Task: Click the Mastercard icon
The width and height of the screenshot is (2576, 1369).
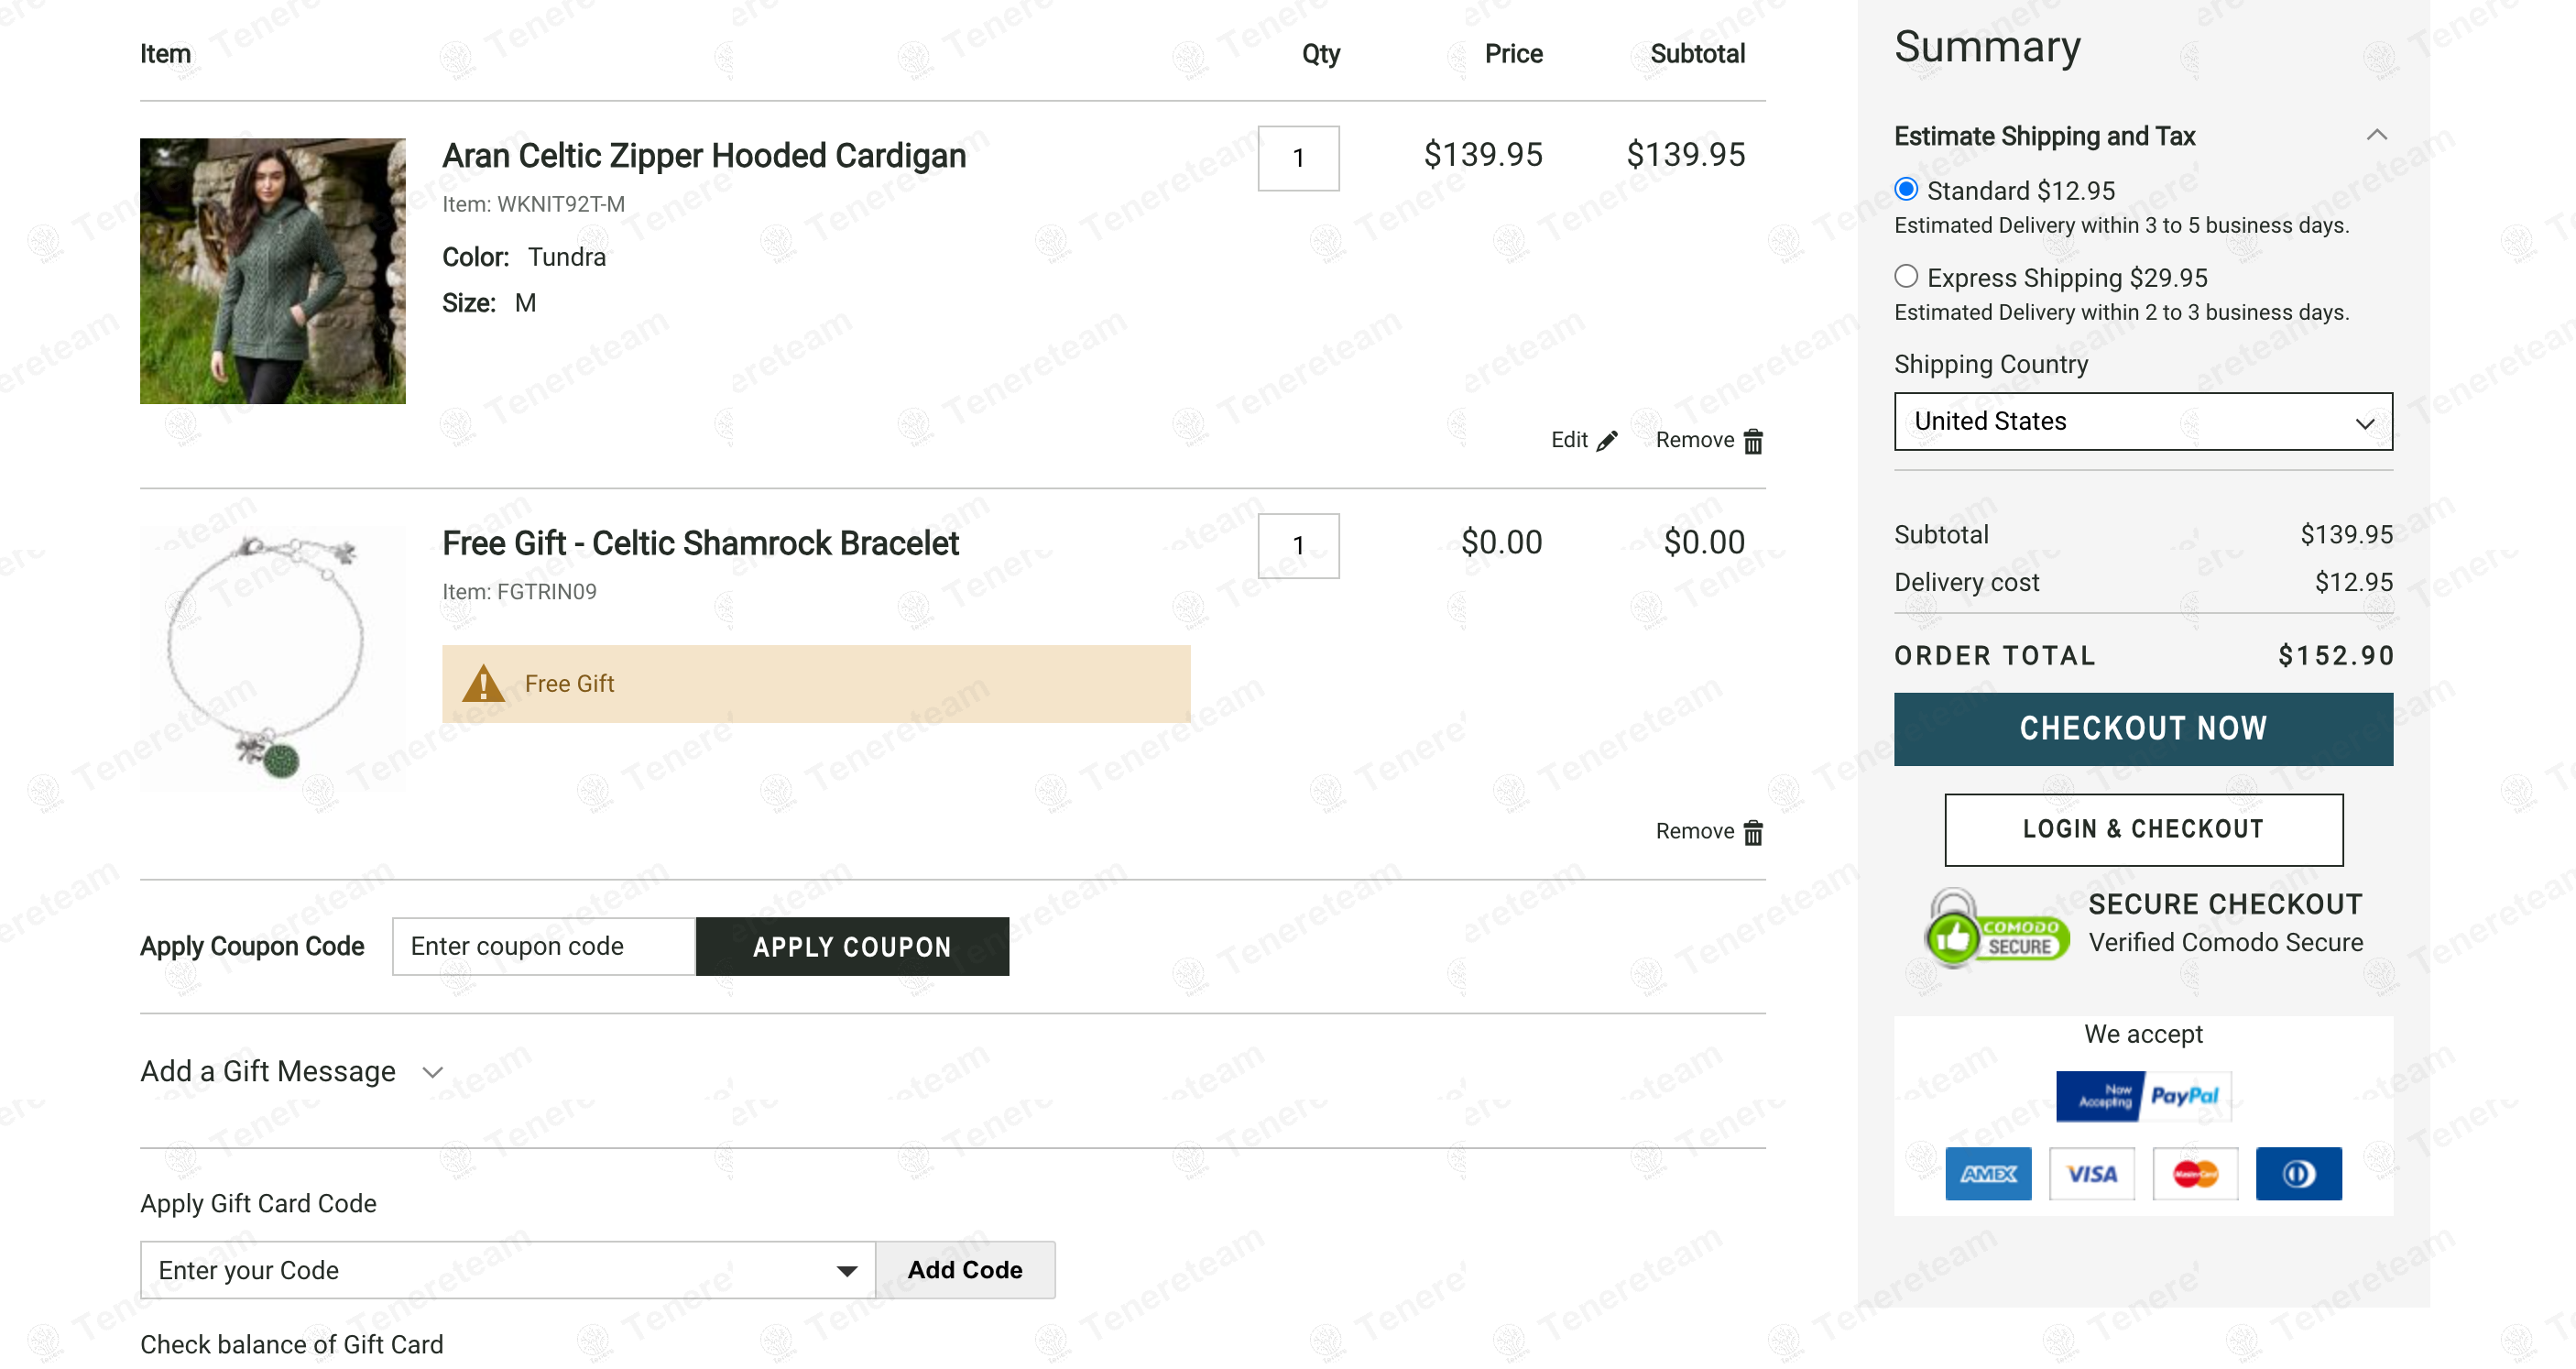Action: tap(2195, 1174)
